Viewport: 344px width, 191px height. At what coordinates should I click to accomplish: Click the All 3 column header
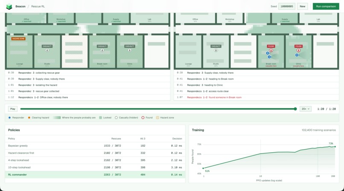pos(143,139)
